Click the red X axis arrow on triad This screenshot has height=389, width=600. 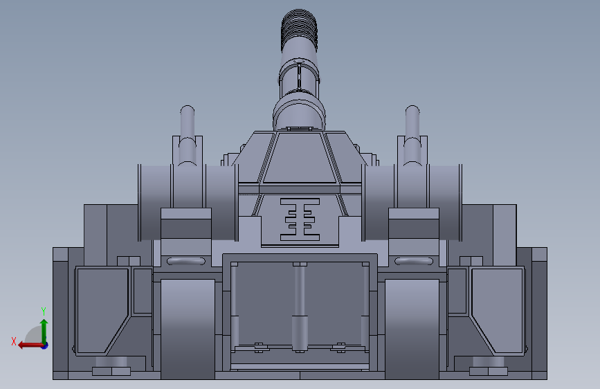pos(30,345)
